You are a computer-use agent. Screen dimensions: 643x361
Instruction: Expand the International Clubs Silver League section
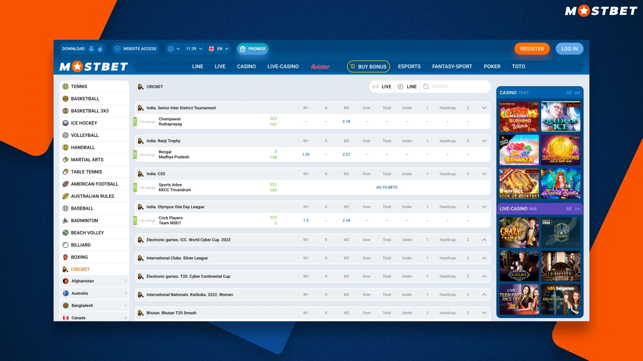point(484,258)
